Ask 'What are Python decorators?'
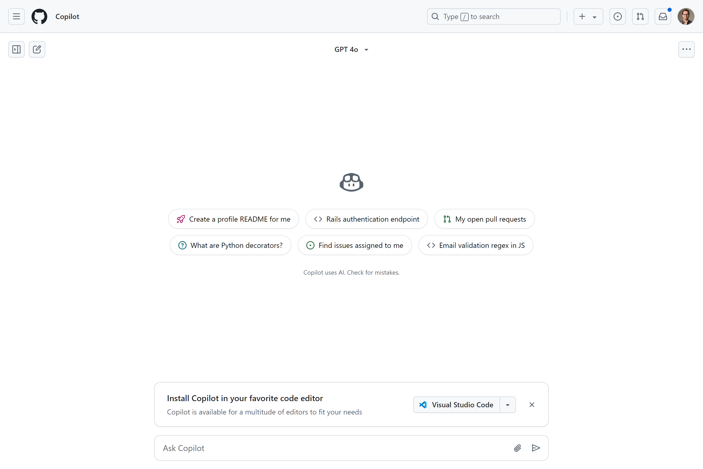 [230, 245]
